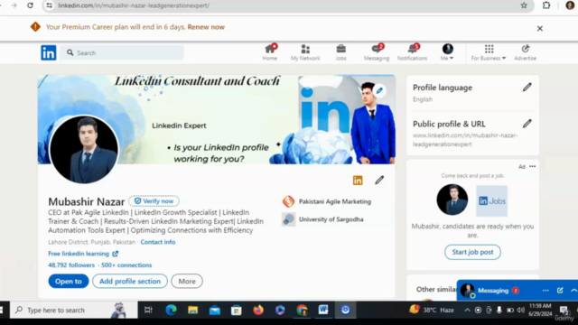578x325 pixels.
Task: Open Free linkedin learning link
Action: point(83,254)
